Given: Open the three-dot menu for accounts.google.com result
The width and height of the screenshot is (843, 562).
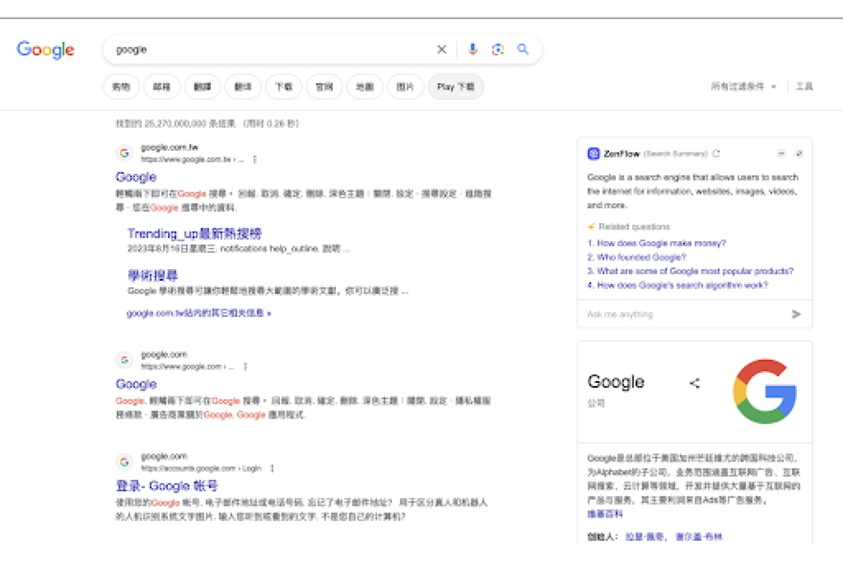Looking at the screenshot, I should coord(272,468).
